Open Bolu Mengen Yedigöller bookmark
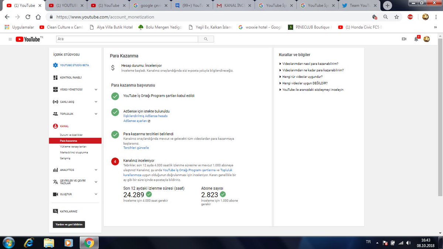The image size is (443, 249). [160, 27]
